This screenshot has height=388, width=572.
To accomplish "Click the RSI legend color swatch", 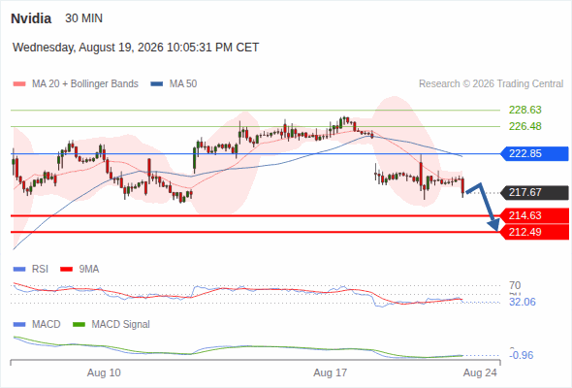I will (x=19, y=270).
